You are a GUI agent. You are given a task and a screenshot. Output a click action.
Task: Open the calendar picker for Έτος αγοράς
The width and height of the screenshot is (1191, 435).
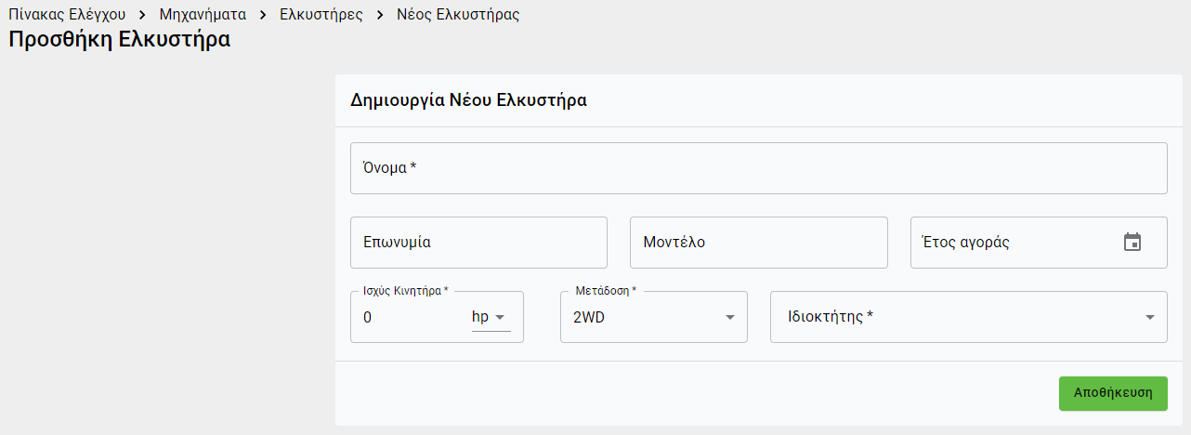click(1132, 243)
